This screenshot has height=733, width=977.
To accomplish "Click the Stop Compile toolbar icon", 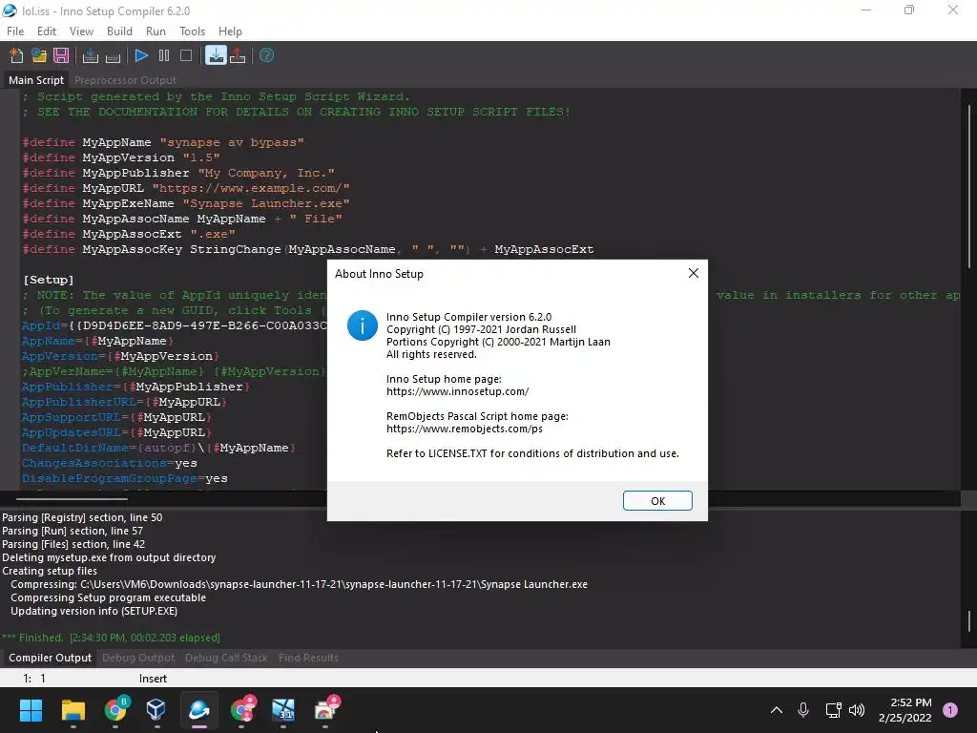I will [113, 55].
